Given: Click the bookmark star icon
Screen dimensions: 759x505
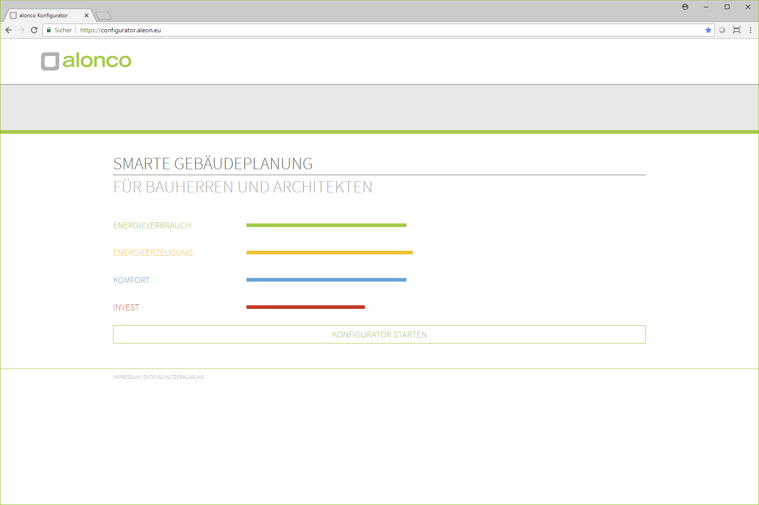Looking at the screenshot, I should 708,30.
